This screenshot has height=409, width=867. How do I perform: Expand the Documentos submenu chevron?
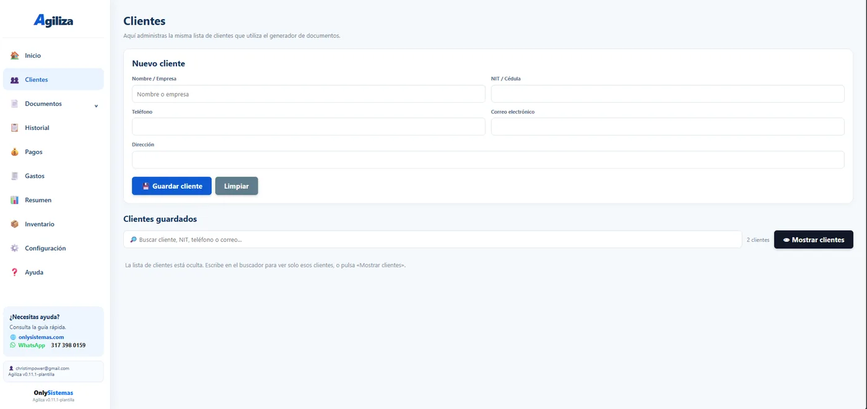coord(96,105)
